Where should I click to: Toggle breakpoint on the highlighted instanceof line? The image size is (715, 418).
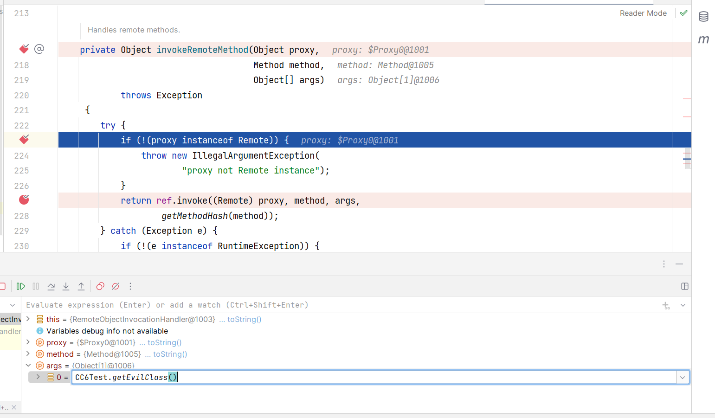24,140
